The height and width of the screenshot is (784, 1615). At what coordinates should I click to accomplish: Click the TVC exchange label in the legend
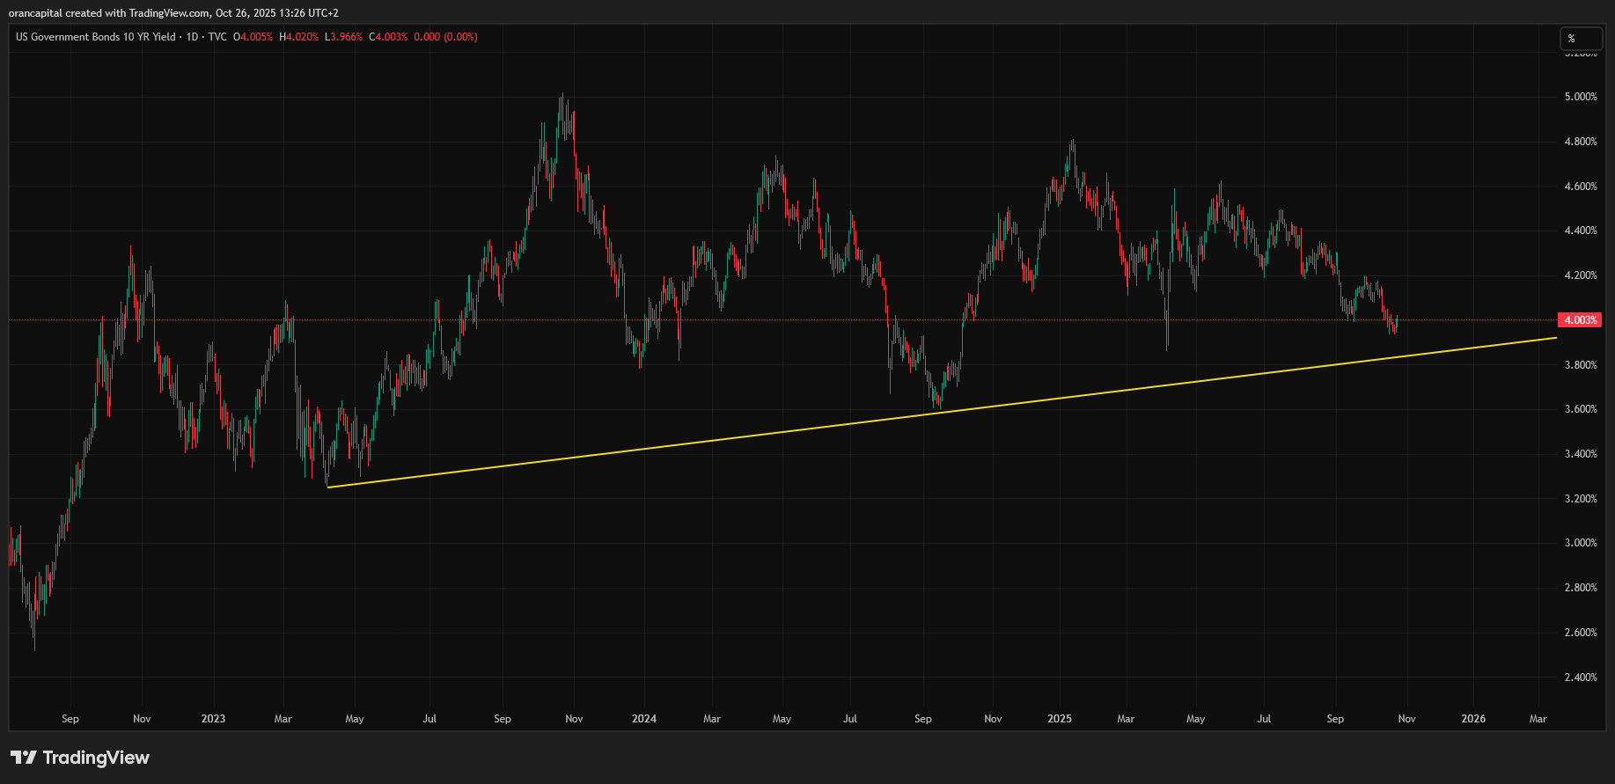coord(217,37)
